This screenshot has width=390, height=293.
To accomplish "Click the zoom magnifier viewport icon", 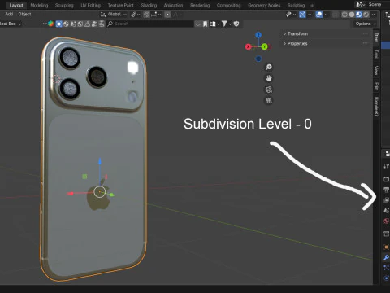I will (x=268, y=67).
